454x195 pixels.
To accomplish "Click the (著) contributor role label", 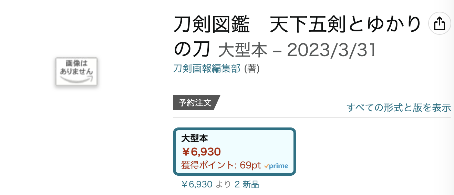I will tap(251, 69).
